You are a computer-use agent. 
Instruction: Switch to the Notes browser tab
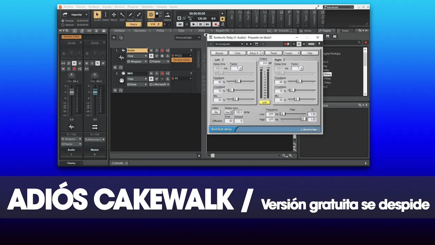click(x=345, y=31)
